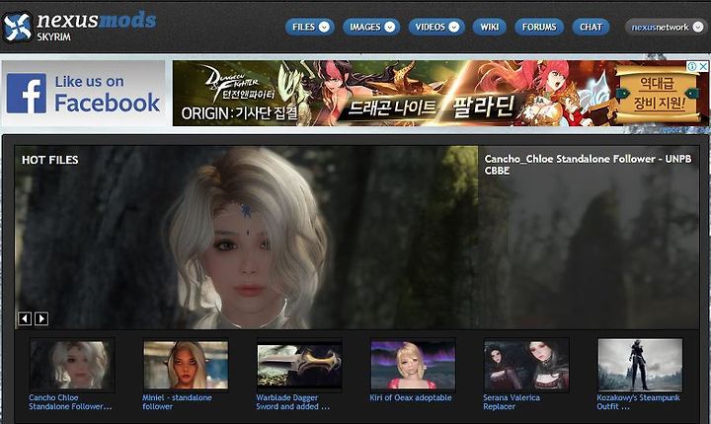
Task: Open the FORUMS page
Action: (539, 28)
